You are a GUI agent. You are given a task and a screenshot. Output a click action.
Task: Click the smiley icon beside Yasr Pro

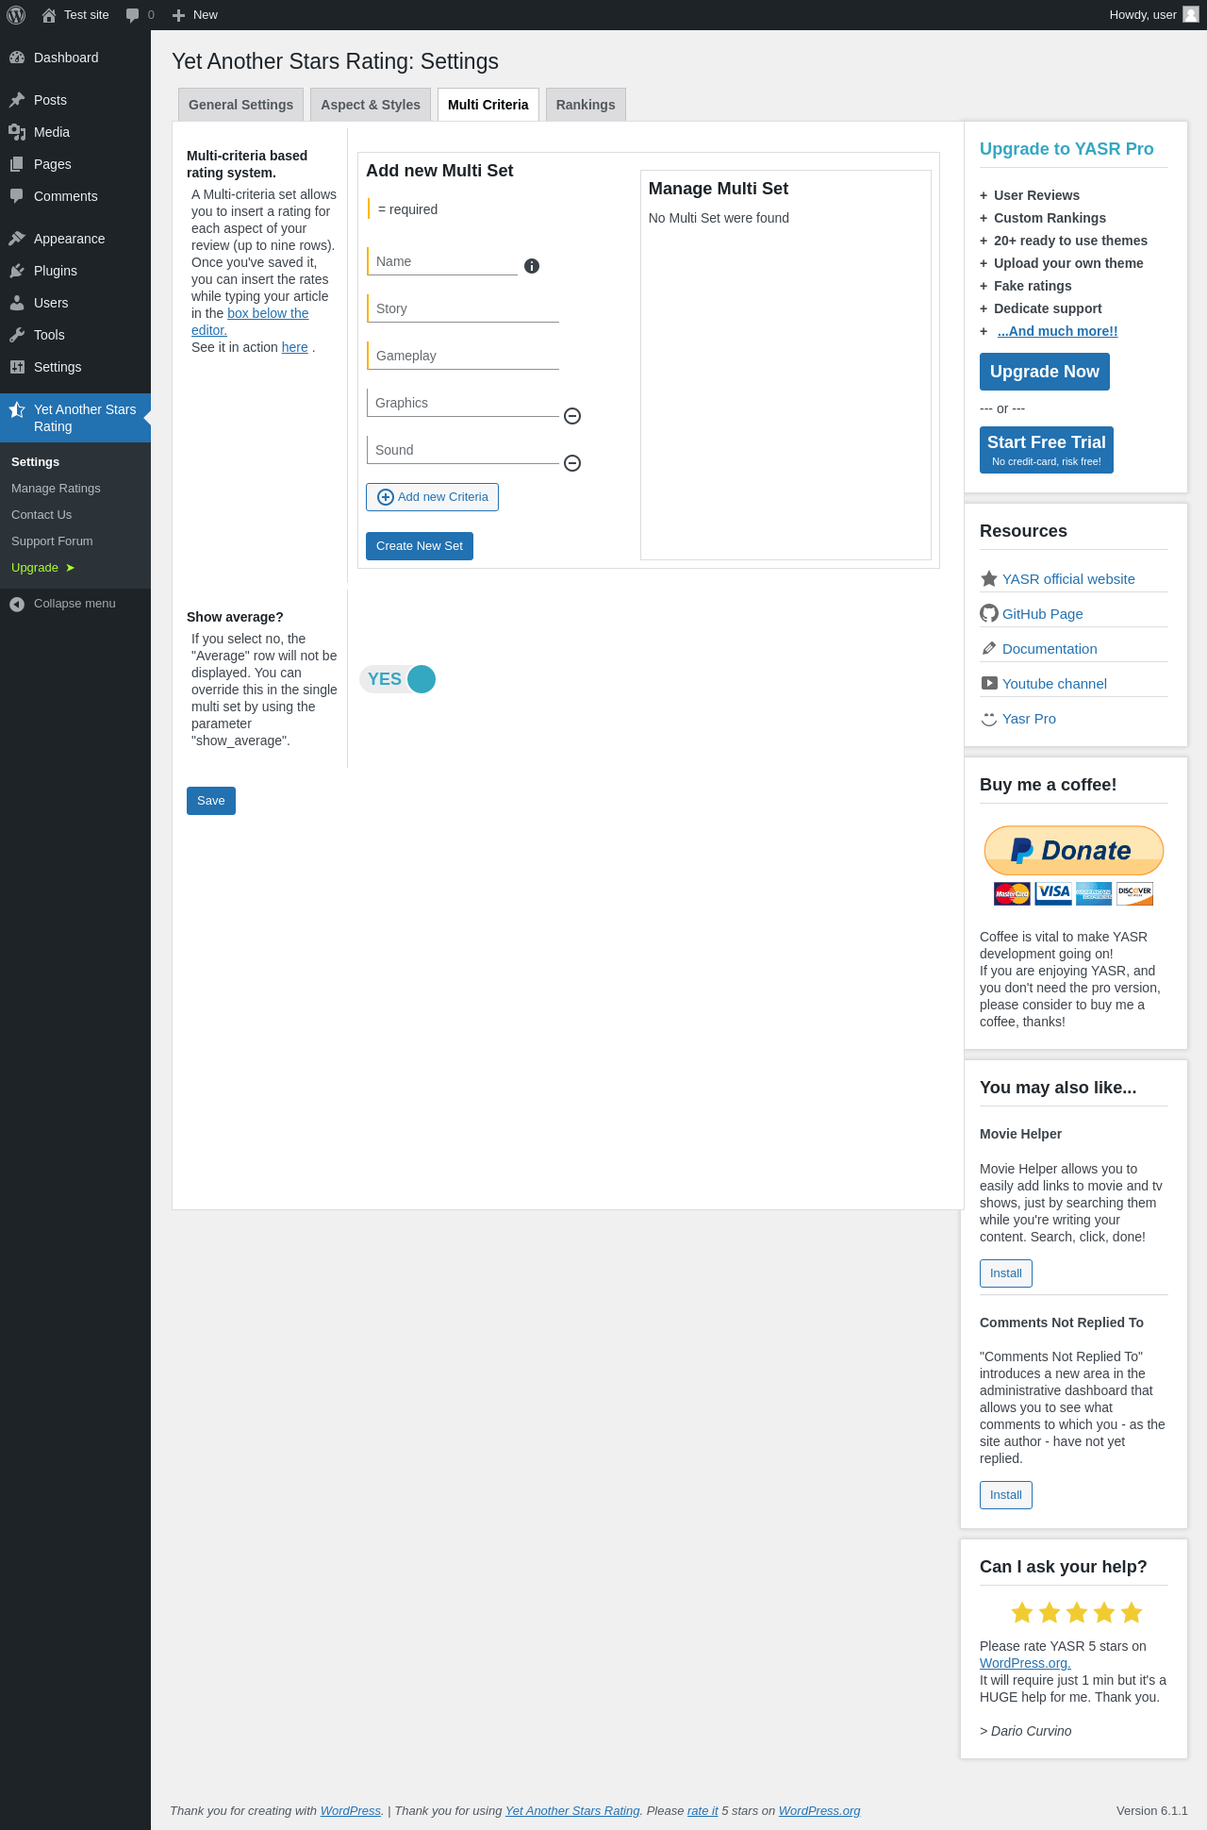click(x=989, y=718)
